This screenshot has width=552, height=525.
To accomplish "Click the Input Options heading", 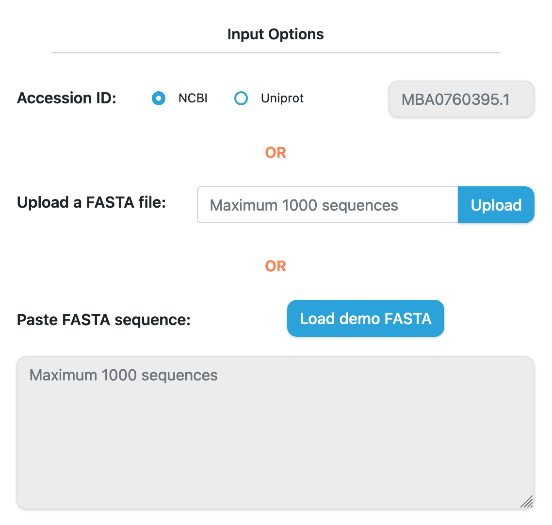I will [x=276, y=34].
